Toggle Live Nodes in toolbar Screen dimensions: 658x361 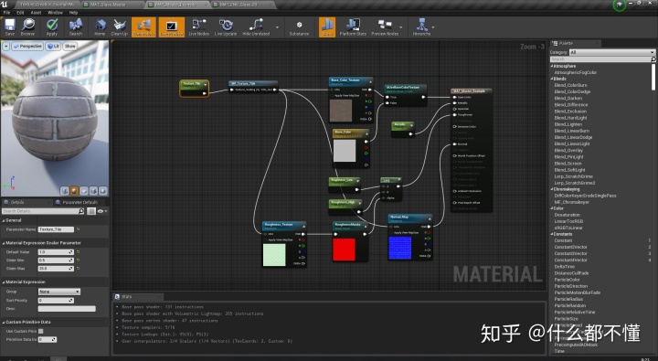(x=198, y=27)
